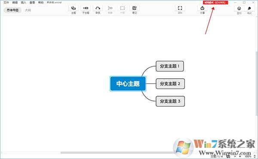Select the 分支主题 2 node
This screenshot has height=159, width=258.
point(170,84)
